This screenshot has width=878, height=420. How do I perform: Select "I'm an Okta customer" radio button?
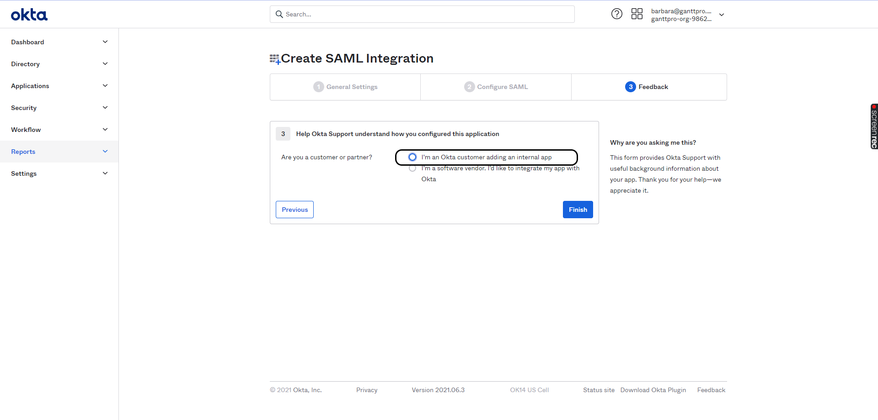point(412,157)
